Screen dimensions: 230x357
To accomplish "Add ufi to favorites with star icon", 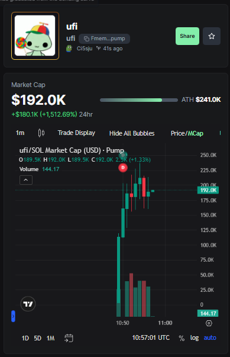I will [x=212, y=36].
